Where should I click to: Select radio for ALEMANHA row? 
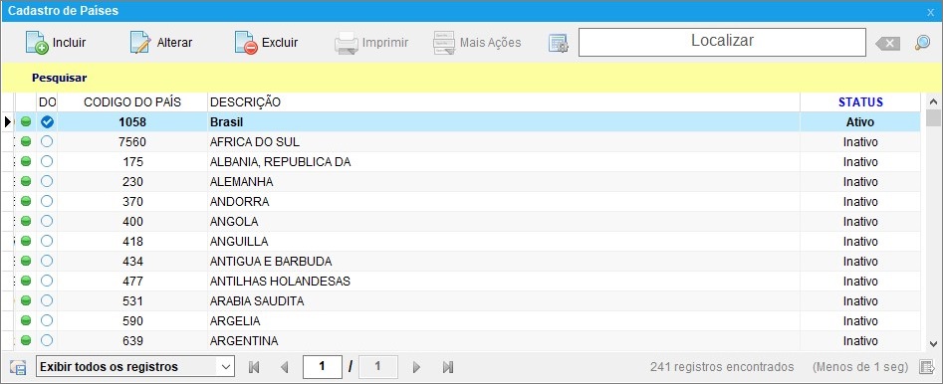[47, 181]
